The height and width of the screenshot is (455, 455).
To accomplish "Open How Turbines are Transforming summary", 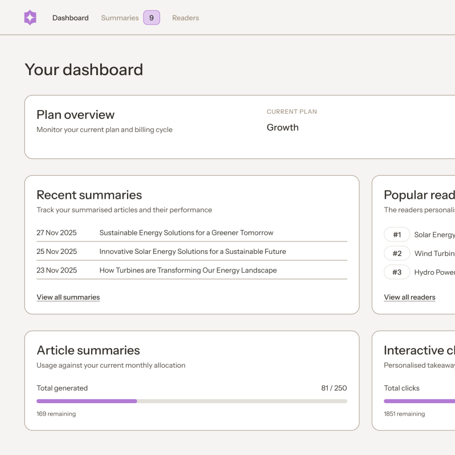I will click(x=188, y=270).
